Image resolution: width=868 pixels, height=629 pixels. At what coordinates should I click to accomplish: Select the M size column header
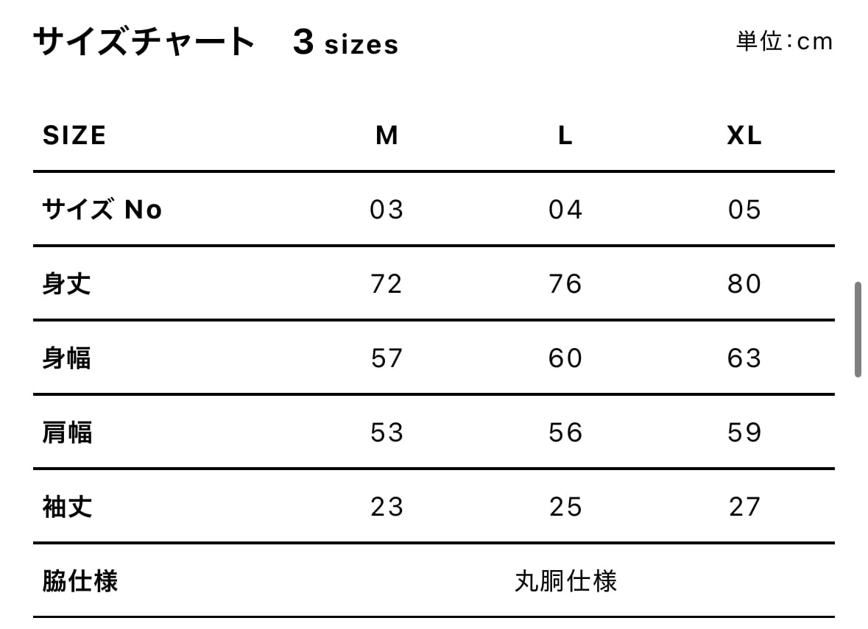click(x=387, y=135)
